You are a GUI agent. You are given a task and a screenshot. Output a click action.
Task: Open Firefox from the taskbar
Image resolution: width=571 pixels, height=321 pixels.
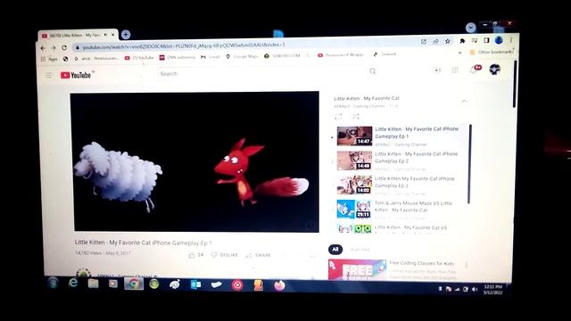coord(279,285)
